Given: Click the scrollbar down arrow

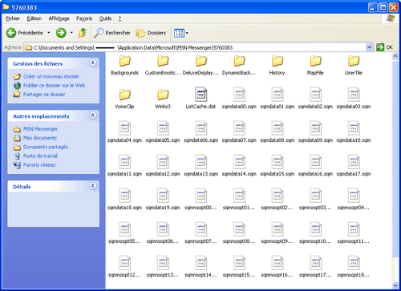Looking at the screenshot, I should pyautogui.click(x=395, y=285).
